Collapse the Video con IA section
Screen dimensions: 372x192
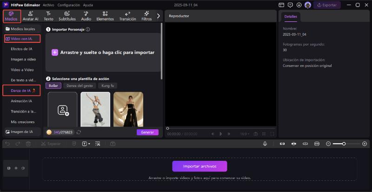(x=22, y=39)
